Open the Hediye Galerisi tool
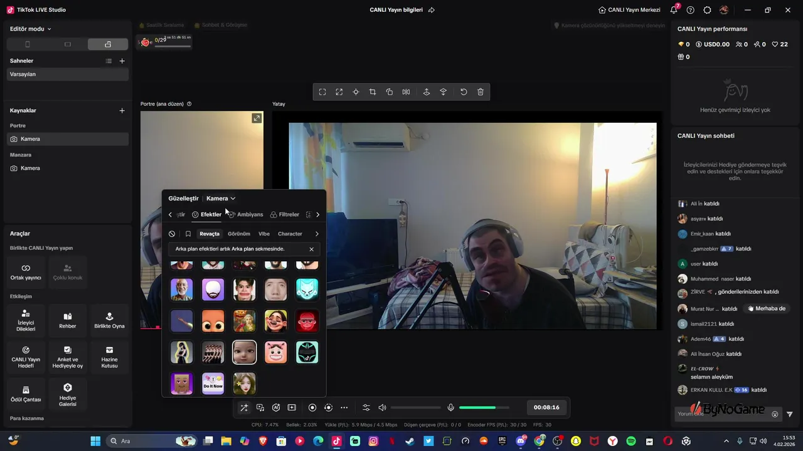This screenshot has width=803, height=451. point(68,393)
